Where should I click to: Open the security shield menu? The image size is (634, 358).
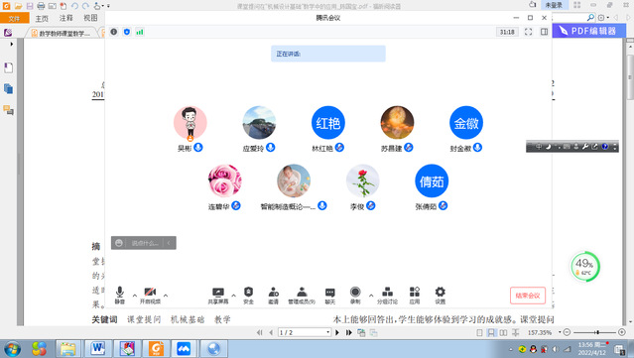(248, 295)
